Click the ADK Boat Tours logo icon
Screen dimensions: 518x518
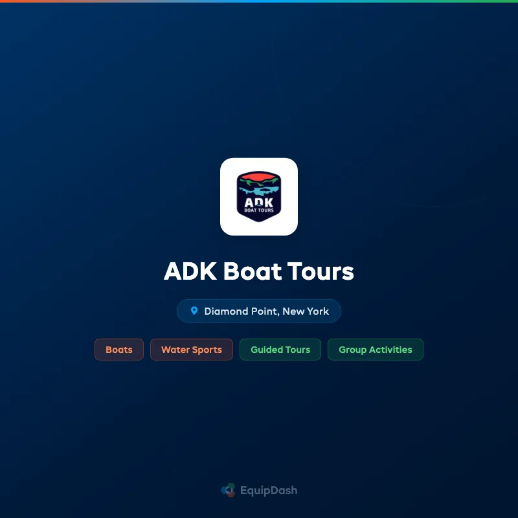(259, 196)
